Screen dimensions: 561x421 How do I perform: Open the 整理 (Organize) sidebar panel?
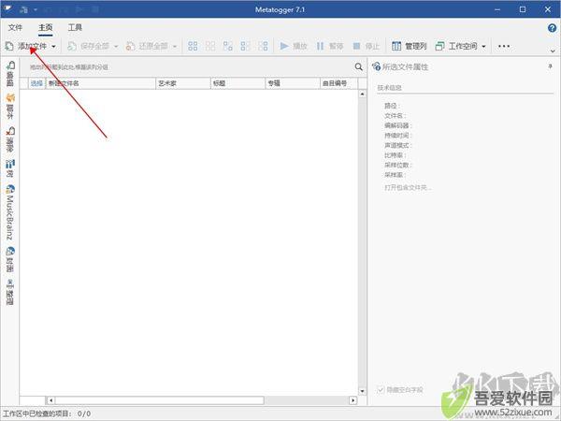(10, 292)
